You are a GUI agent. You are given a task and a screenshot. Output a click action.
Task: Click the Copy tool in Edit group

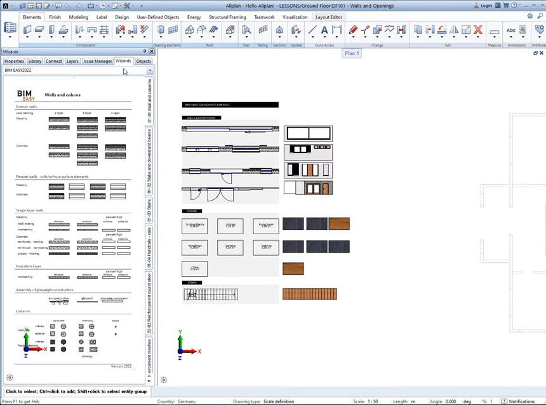(418, 30)
